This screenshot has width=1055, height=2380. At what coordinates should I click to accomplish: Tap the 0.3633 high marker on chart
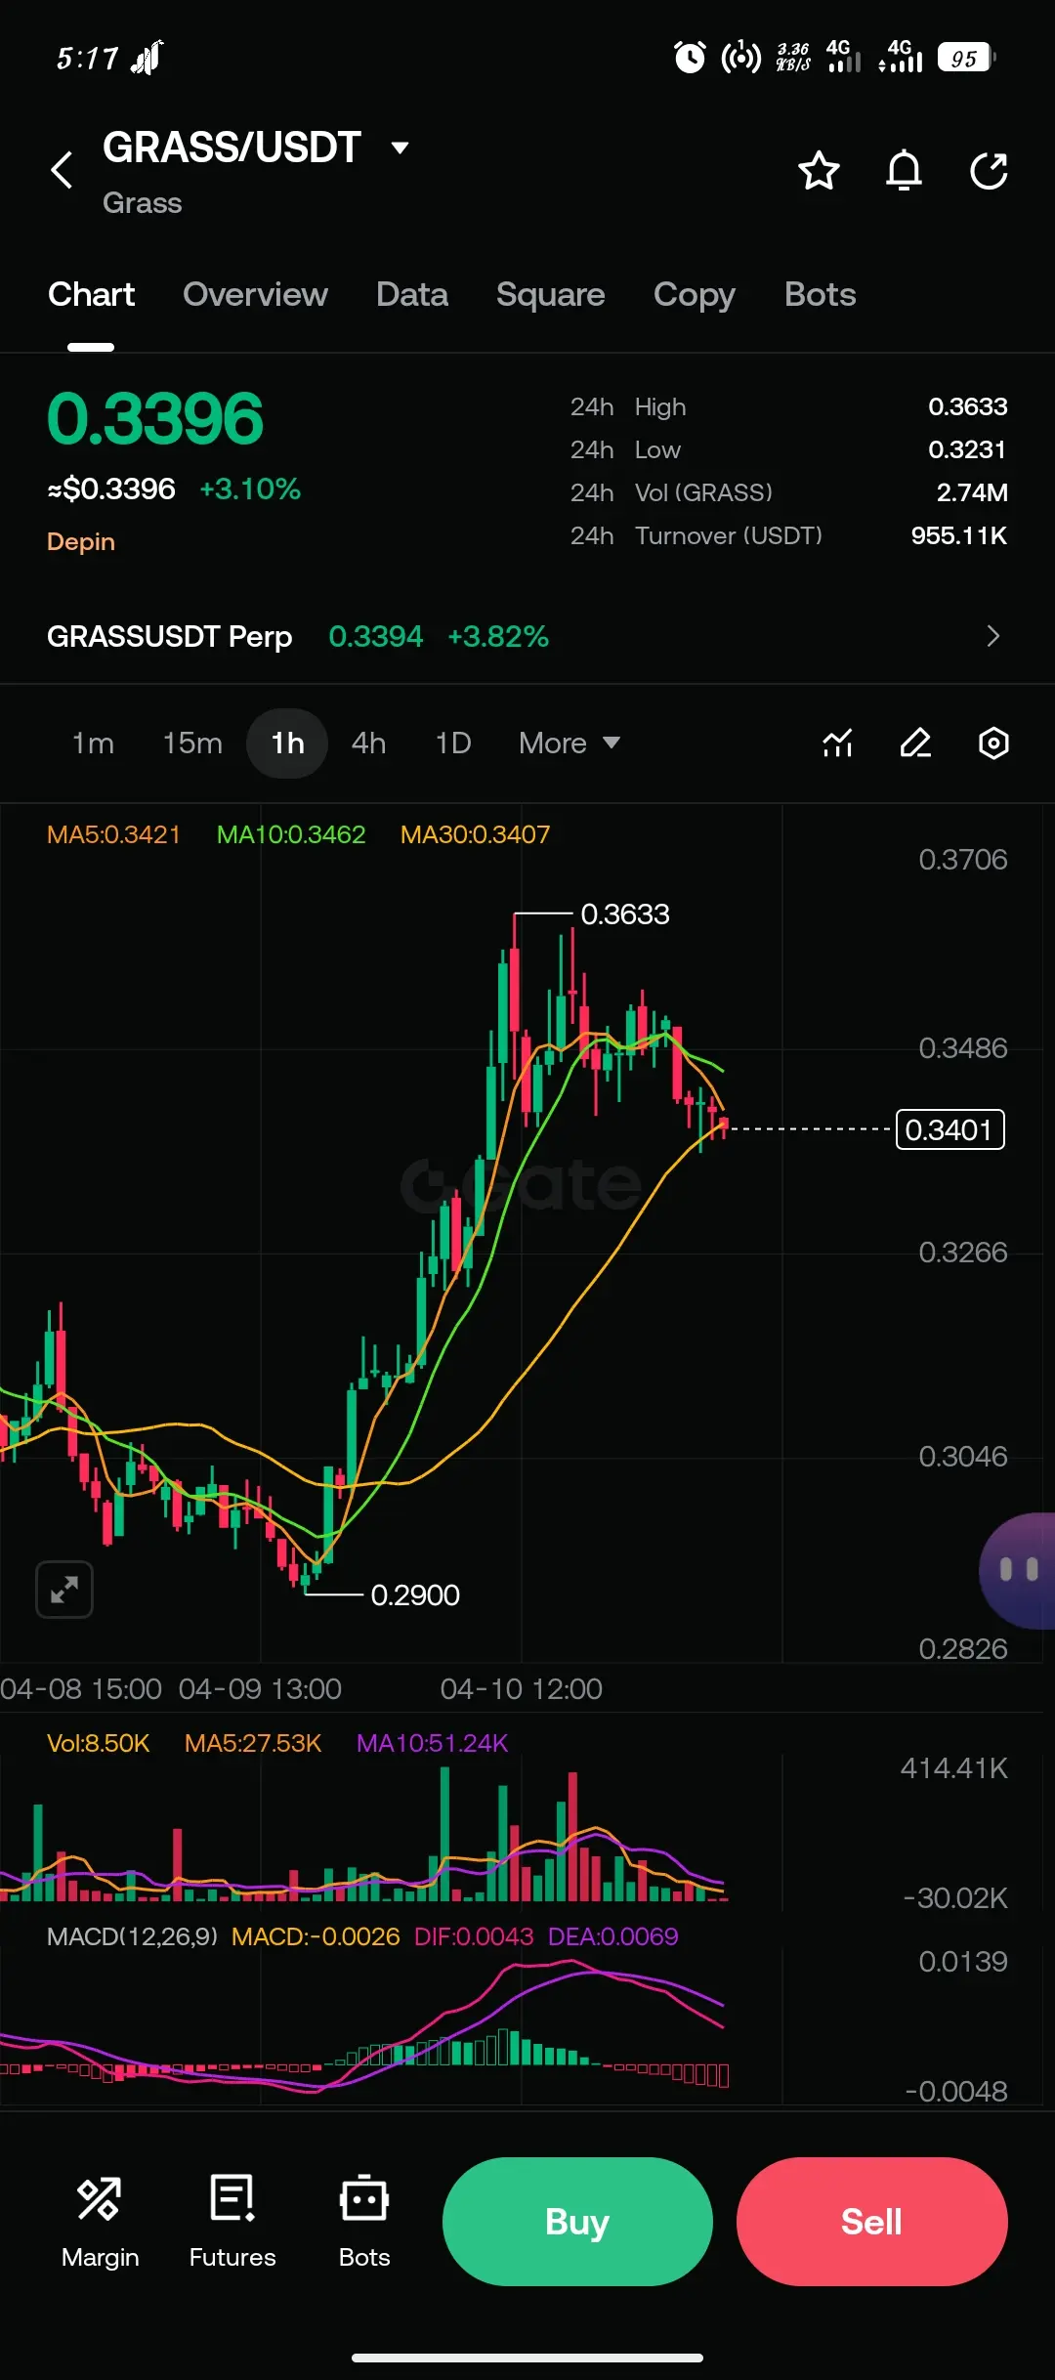click(x=625, y=914)
